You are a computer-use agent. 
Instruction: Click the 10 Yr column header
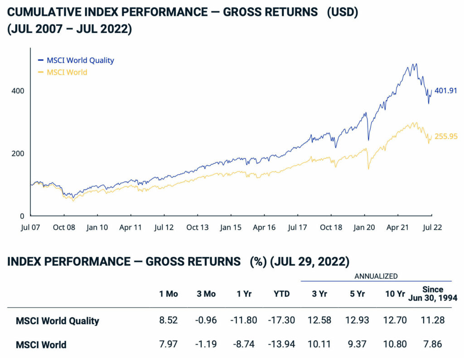(395, 294)
